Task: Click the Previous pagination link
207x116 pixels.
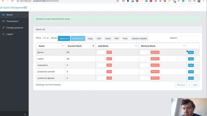Action: coord(181,85)
